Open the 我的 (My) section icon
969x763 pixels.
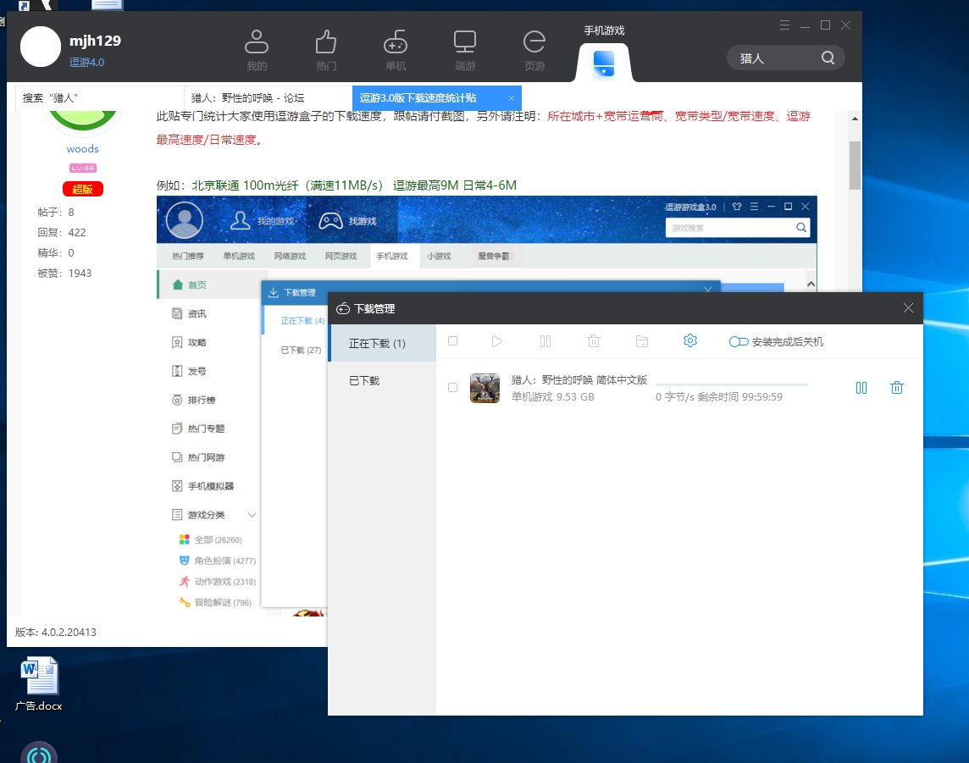click(x=257, y=50)
